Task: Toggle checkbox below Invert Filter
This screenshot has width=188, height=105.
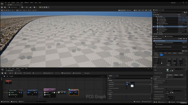Action: pyautogui.click(x=126, y=88)
